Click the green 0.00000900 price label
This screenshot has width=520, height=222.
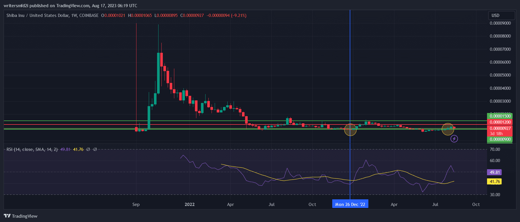(x=500, y=139)
